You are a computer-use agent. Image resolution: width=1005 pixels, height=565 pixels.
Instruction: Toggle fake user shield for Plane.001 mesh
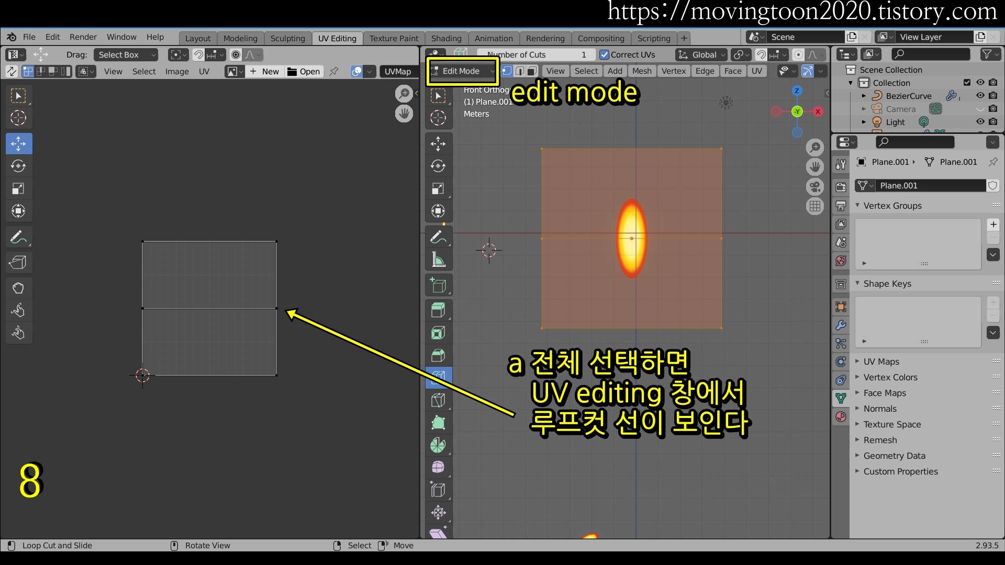pos(992,186)
